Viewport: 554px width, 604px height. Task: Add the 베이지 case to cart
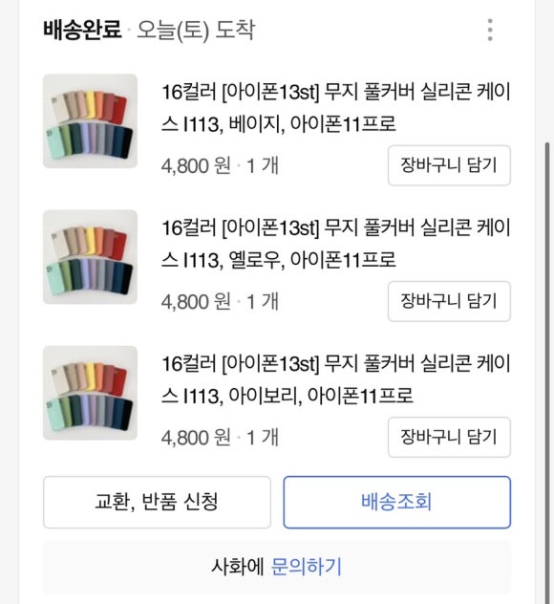(449, 165)
